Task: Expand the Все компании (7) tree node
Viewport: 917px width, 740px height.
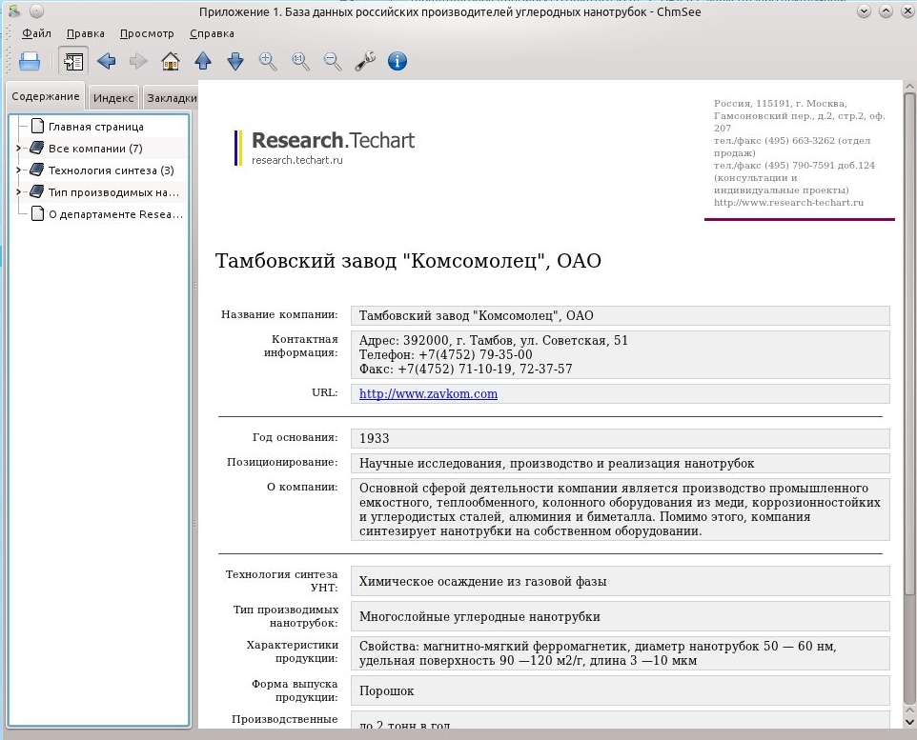Action: (x=18, y=149)
